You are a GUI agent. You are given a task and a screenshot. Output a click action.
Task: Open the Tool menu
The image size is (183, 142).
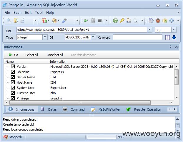point(39,12)
